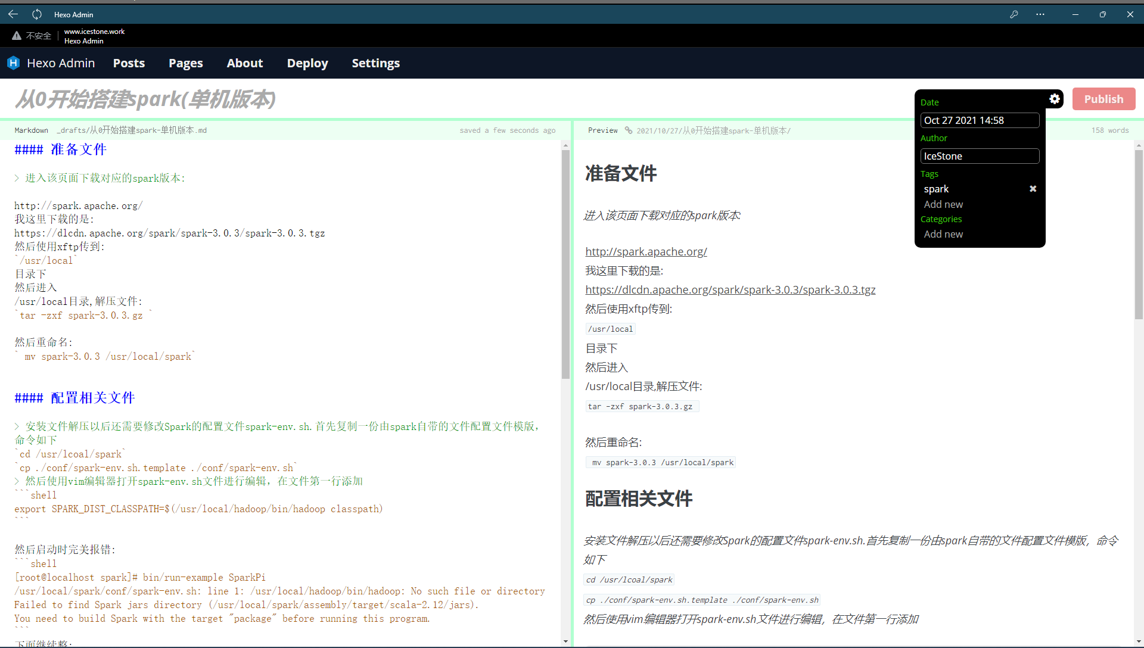Click the 'mv spark-3.0.3 /usr/local/spark' editor line

point(105,357)
